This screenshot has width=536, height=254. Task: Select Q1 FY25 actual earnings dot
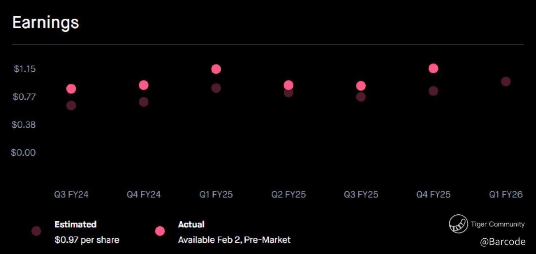tap(216, 69)
